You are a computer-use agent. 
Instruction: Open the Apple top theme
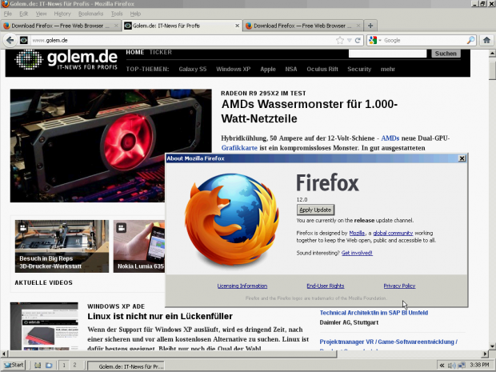268,69
